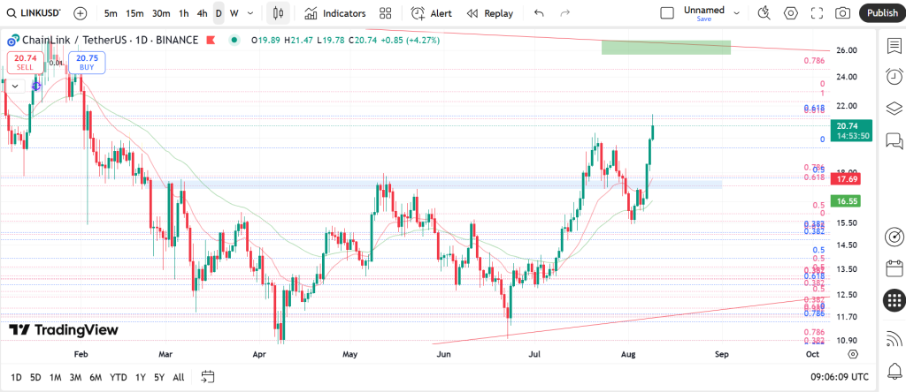
Task: Set date range to 1M
Action: pos(55,378)
